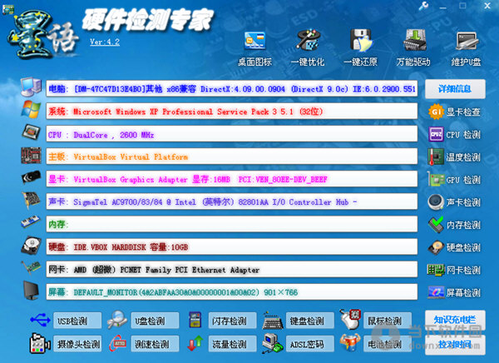Image resolution: width=499 pixels, height=363 pixels.
Task: Click the mouse icon near 鼠标检测
Action: [x=350, y=319]
